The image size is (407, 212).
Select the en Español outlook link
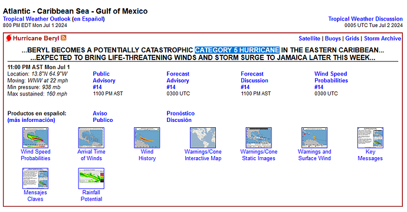click(x=88, y=19)
